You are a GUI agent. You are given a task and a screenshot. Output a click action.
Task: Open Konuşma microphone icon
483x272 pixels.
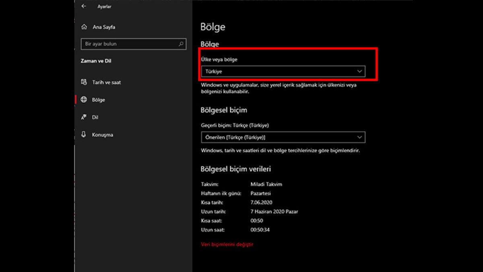pos(85,135)
